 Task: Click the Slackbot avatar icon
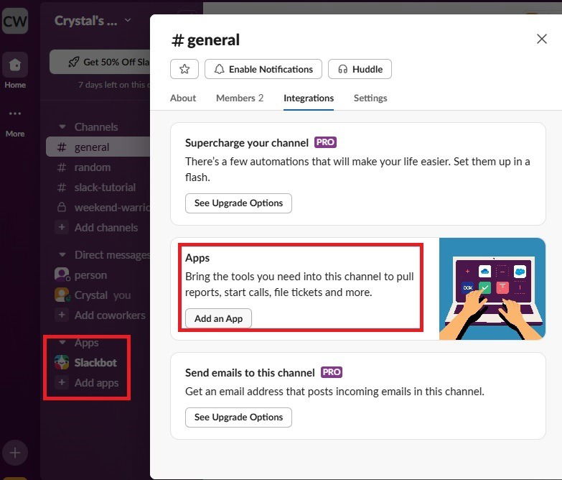point(62,362)
